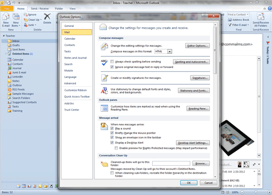272x195 pixels.
Task: Select Advanced in Outlook Options sidebar
Action: [x=77, y=83]
